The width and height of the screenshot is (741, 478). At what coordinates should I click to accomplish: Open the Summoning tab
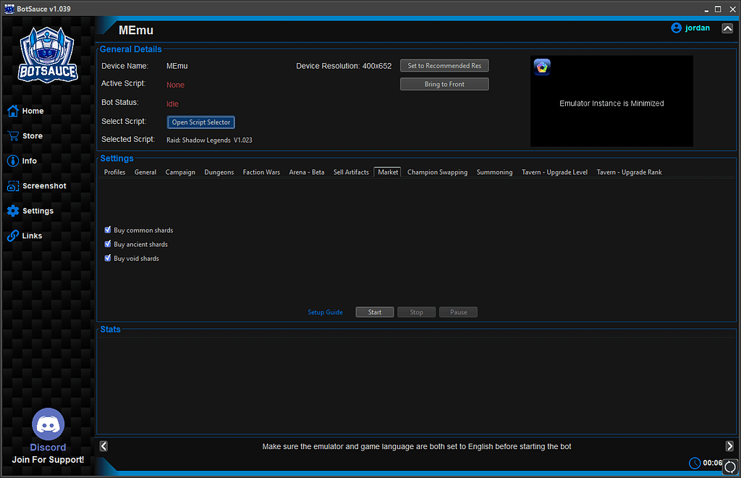pos(494,172)
